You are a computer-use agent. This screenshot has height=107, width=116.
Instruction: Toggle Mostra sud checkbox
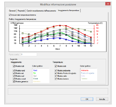click(x=14, y=76)
